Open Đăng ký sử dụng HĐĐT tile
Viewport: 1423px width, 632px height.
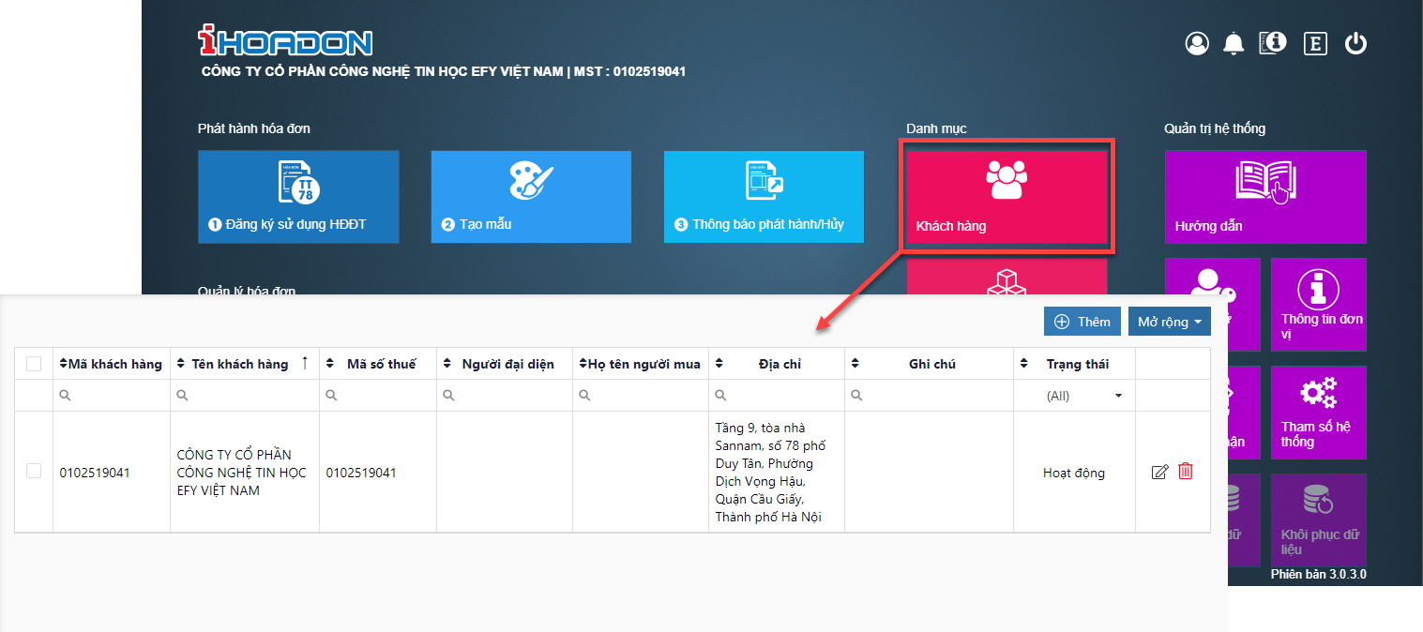(x=298, y=197)
